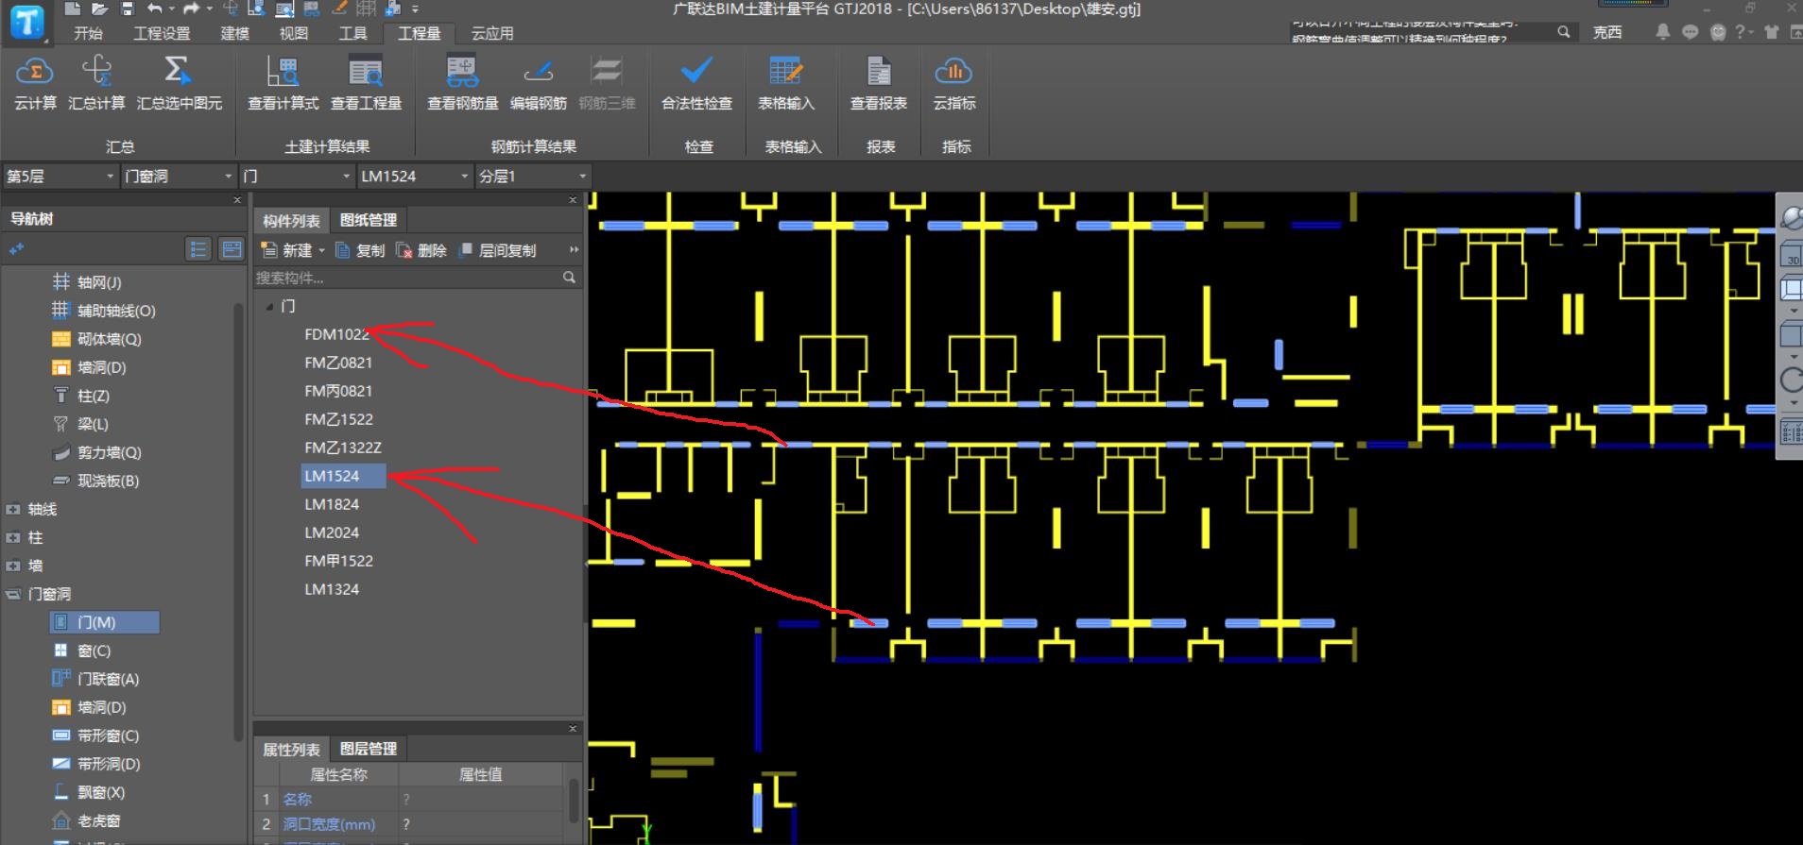Click the chat bubble feedback icon
1803x845 pixels.
tap(1691, 32)
